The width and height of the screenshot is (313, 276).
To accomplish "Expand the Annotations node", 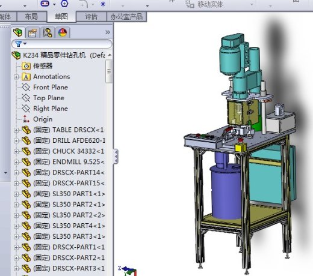I will click(16, 77).
